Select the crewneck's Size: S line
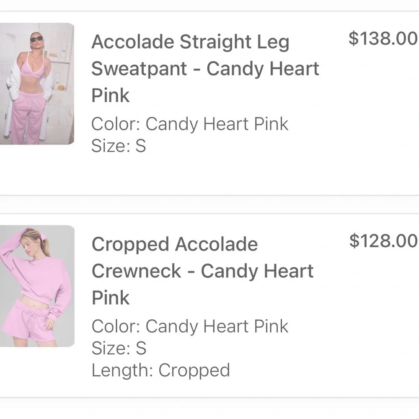Image resolution: width=419 pixels, height=419 pixels. point(119,349)
